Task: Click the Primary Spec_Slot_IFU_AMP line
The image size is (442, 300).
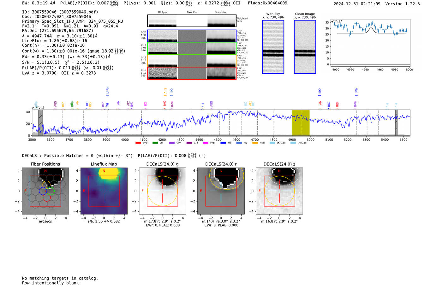Action: tap(73, 21)
